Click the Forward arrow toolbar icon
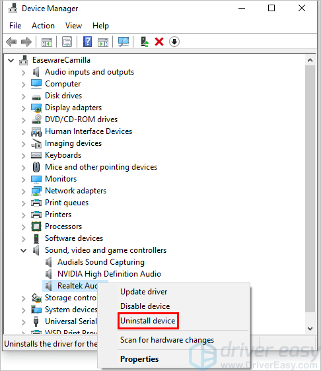 pos(26,42)
